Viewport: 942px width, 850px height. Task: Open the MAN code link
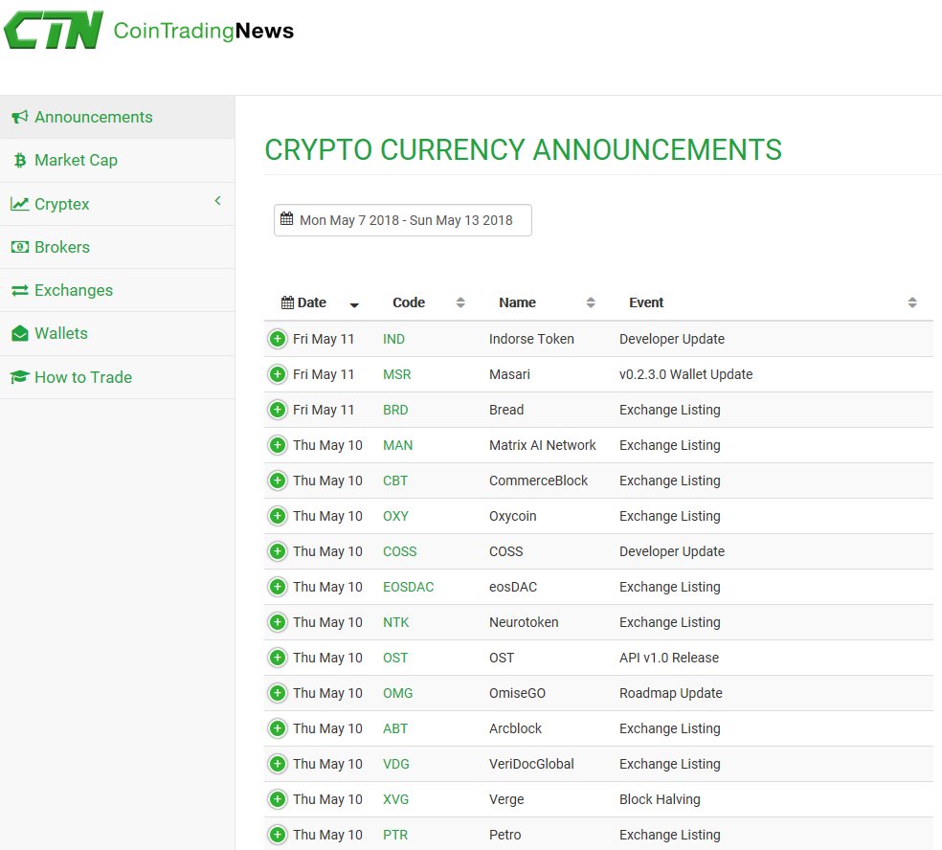tap(397, 445)
